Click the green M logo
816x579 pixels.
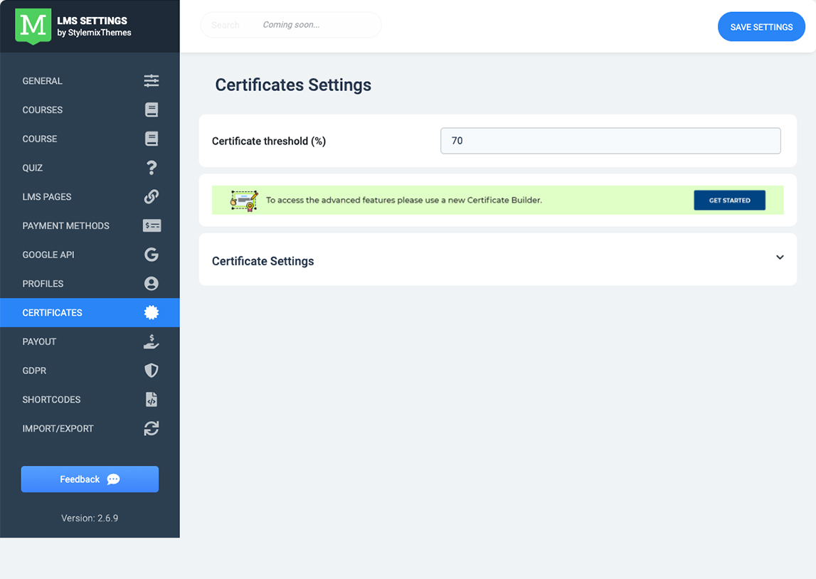click(x=33, y=26)
